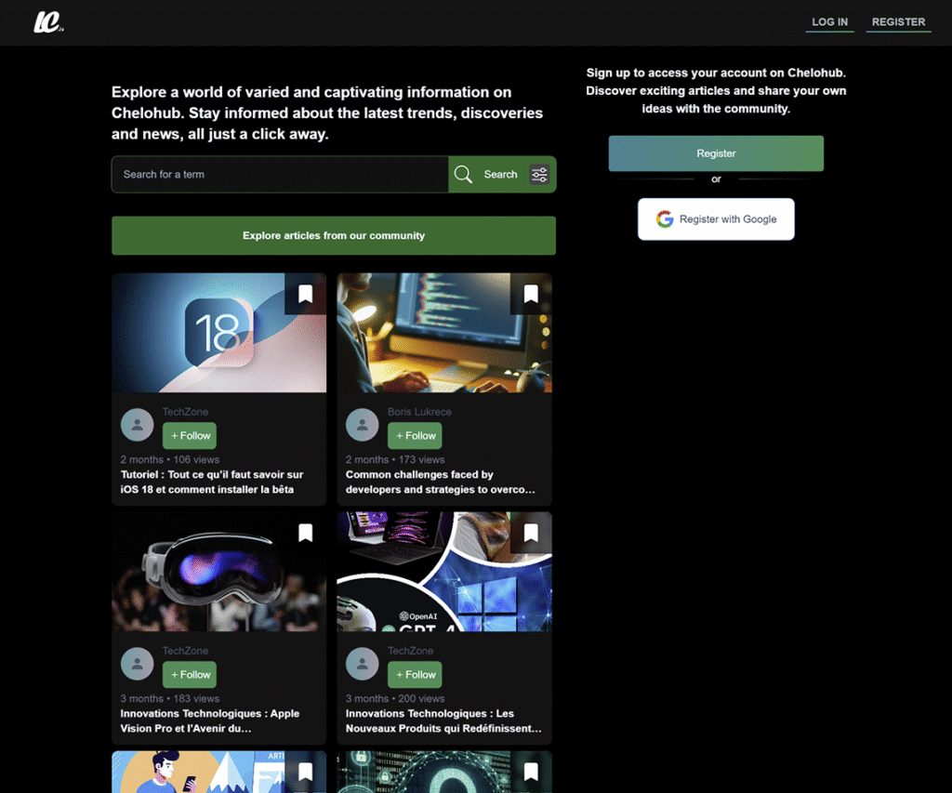
Task: Follow TechZone on Apple Vision Pro article
Action: point(190,674)
